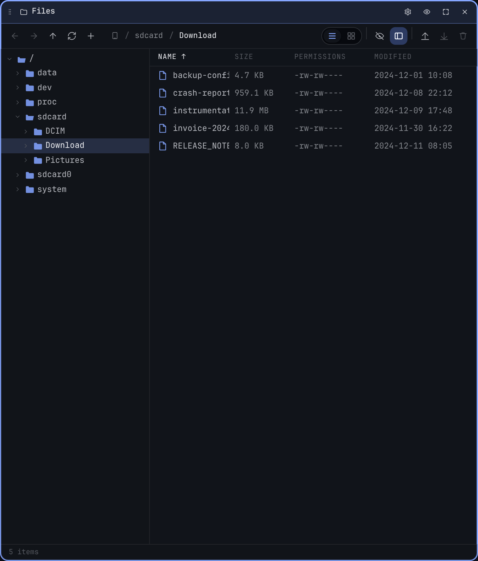Click the 11.9 MB size cell

tap(252, 111)
